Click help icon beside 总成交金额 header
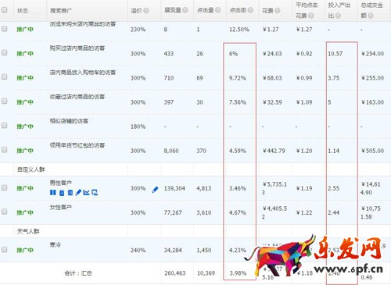Screen dimensions: 391x285 coord(370,16)
